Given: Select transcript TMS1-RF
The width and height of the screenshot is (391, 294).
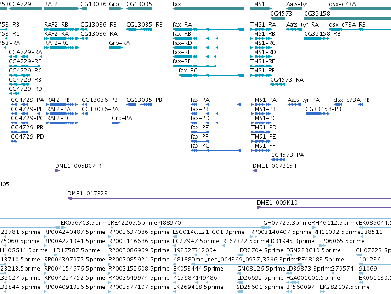Looking at the screenshot, I should (x=261, y=75).
